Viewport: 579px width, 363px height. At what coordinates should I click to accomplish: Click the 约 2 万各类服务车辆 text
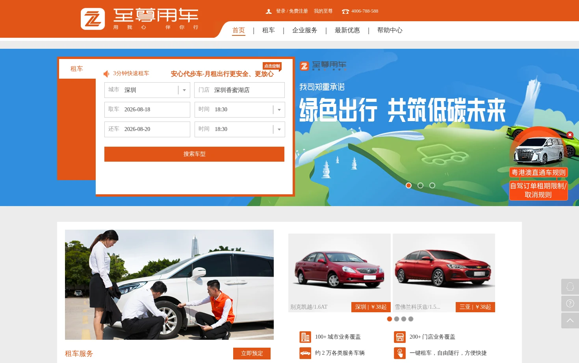340,353
